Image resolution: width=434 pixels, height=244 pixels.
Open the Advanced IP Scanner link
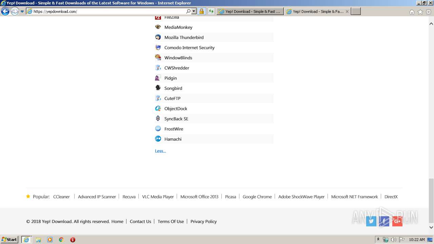[x=97, y=197]
